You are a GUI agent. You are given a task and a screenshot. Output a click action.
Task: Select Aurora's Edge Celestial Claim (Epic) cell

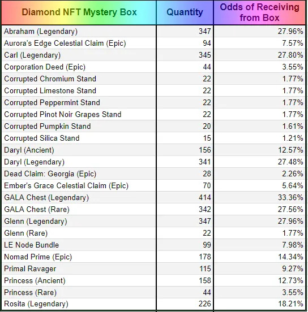pyautogui.click(x=79, y=43)
